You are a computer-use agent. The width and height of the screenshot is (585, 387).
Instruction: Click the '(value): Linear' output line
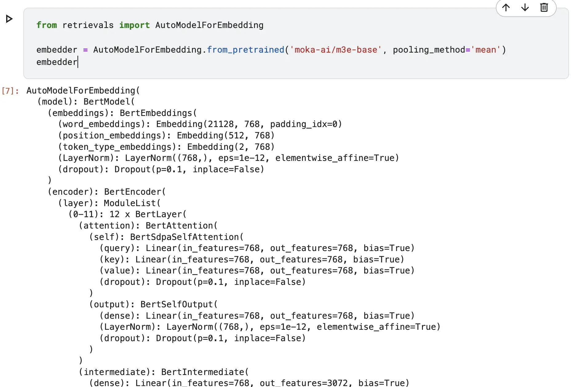click(257, 271)
